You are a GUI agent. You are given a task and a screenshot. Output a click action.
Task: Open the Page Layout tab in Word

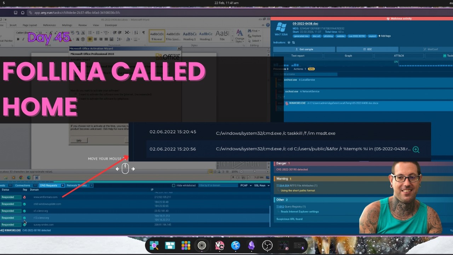tap(30, 25)
